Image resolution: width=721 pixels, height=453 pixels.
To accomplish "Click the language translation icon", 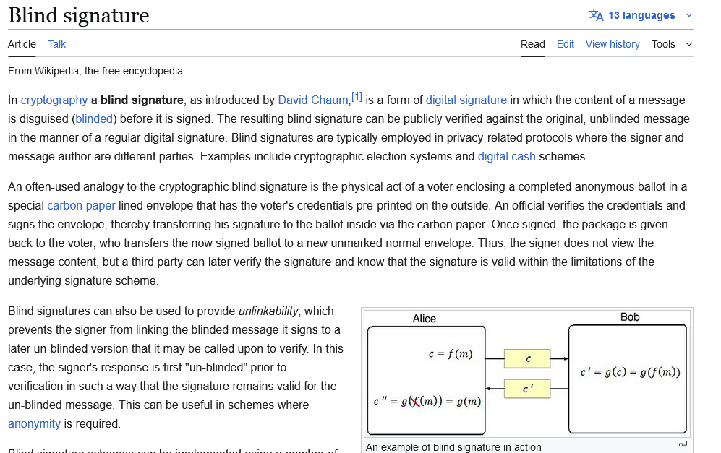I will 596,15.
